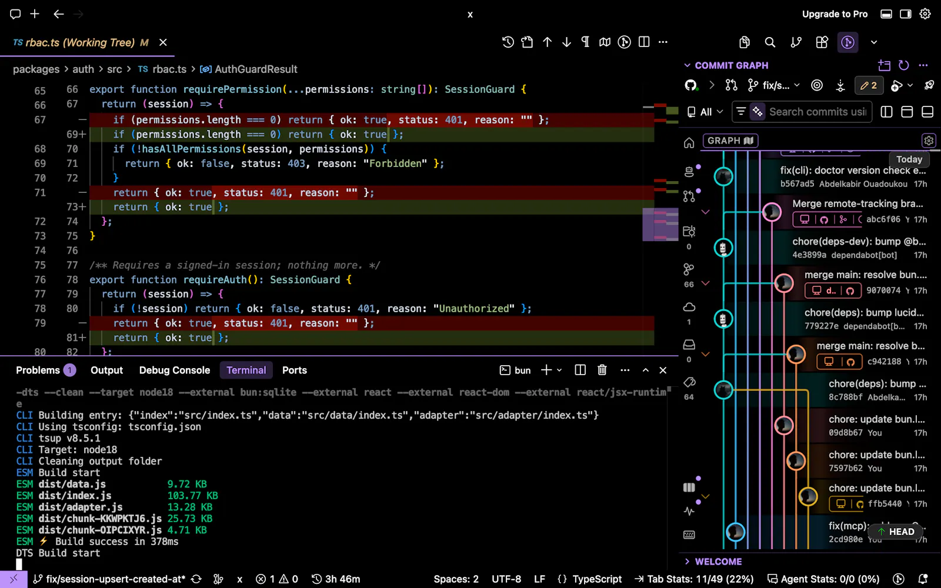Click the HEAD jump button
The image size is (941, 588).
click(x=895, y=532)
